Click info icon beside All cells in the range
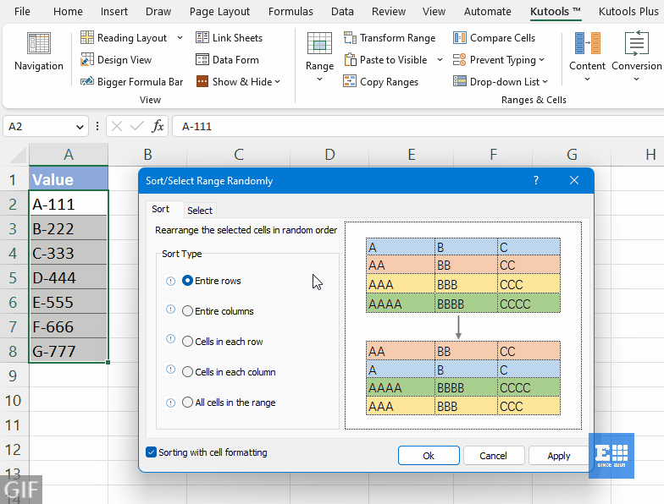The width and height of the screenshot is (664, 504). tap(170, 403)
